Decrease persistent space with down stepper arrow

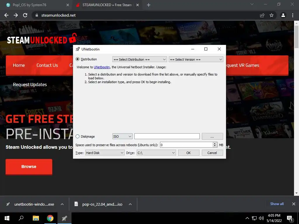[215, 146]
